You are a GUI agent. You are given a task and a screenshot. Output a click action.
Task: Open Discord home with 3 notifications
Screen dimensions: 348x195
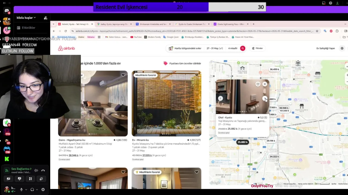pos(7,11)
